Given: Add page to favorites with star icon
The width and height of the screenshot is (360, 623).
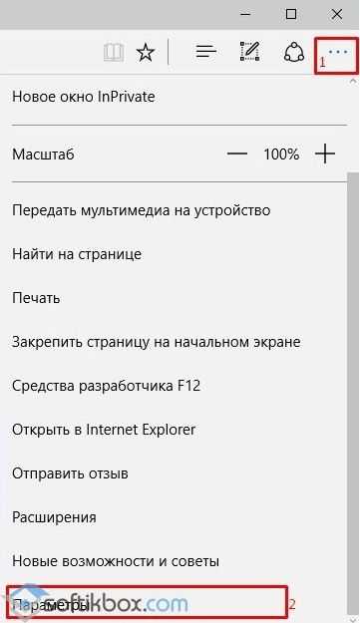Looking at the screenshot, I should (146, 52).
